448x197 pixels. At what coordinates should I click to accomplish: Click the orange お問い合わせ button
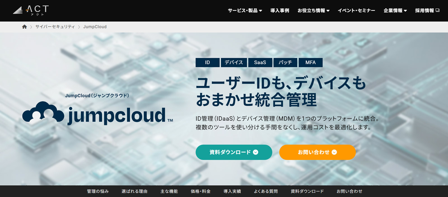pyautogui.click(x=318, y=152)
